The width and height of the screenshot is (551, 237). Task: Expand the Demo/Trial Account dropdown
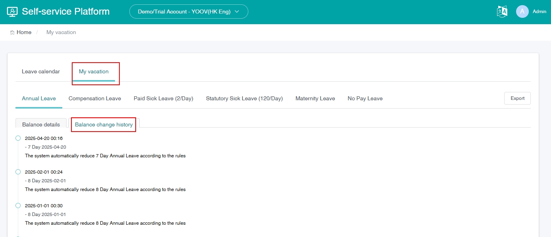click(x=188, y=11)
